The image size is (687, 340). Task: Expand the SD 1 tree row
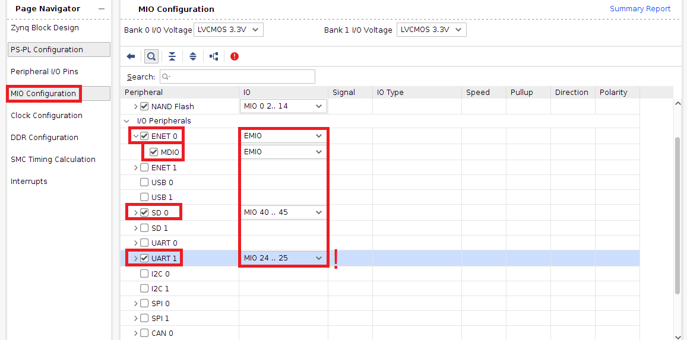tap(135, 228)
